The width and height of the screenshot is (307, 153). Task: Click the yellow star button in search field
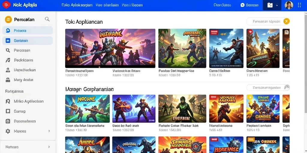point(286,21)
